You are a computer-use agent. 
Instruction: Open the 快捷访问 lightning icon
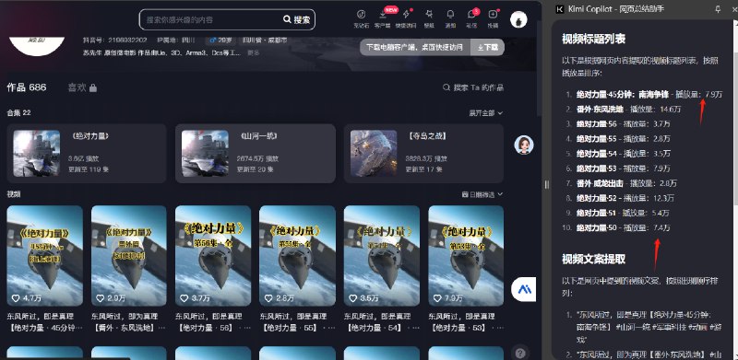point(406,17)
